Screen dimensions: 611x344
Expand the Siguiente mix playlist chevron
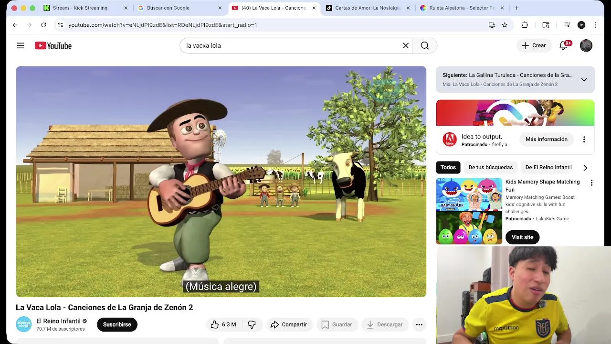(x=584, y=80)
